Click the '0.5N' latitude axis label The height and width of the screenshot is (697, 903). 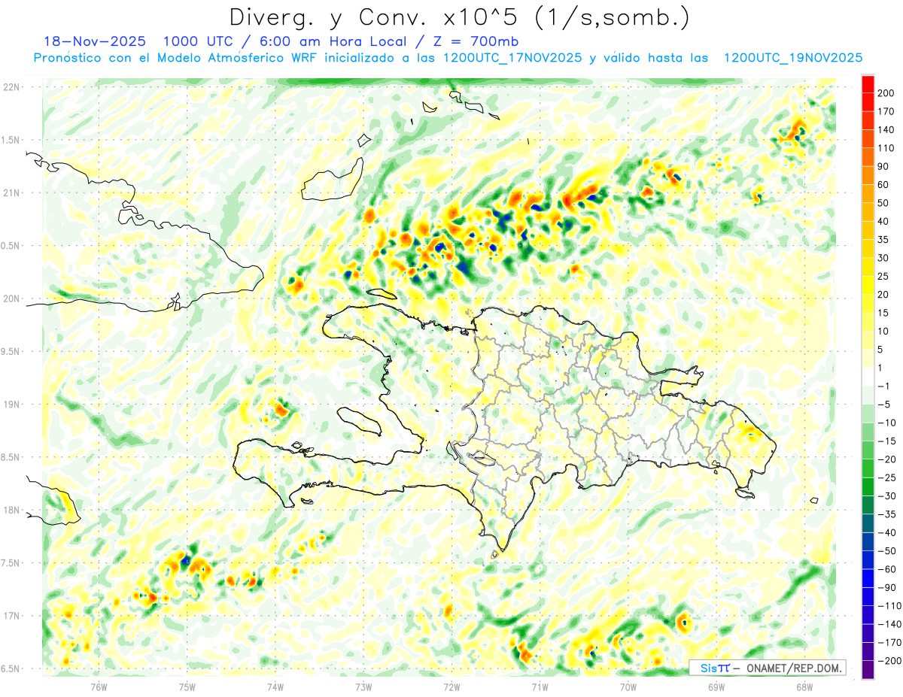pyautogui.click(x=11, y=245)
